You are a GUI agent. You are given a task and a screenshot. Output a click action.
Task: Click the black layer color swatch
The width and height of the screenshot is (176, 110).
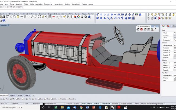pyautogui.click(x=43, y=103)
